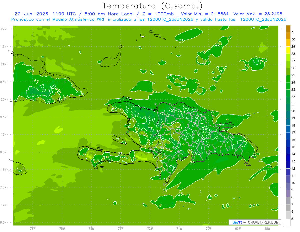
Task: Click the '15' label on the color bar
Action: (x=293, y=147)
